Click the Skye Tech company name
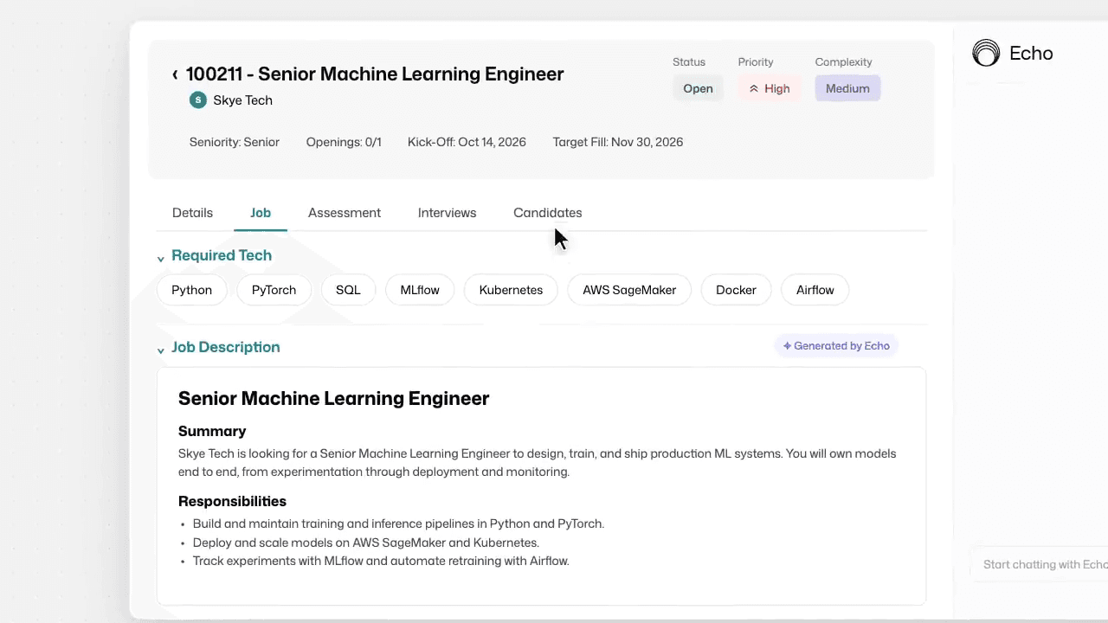1108x623 pixels. point(243,100)
